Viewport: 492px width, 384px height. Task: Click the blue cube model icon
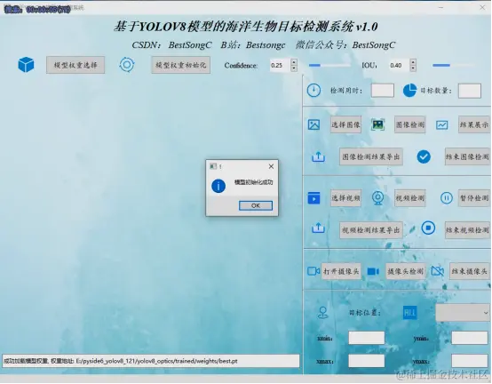click(x=26, y=65)
